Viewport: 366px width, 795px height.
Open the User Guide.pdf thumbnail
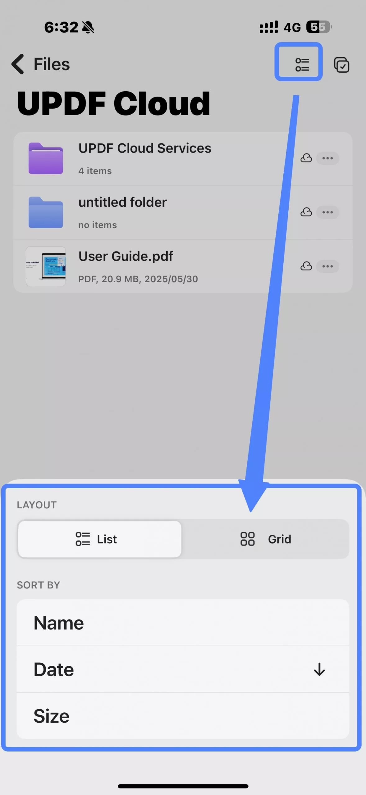click(x=46, y=266)
